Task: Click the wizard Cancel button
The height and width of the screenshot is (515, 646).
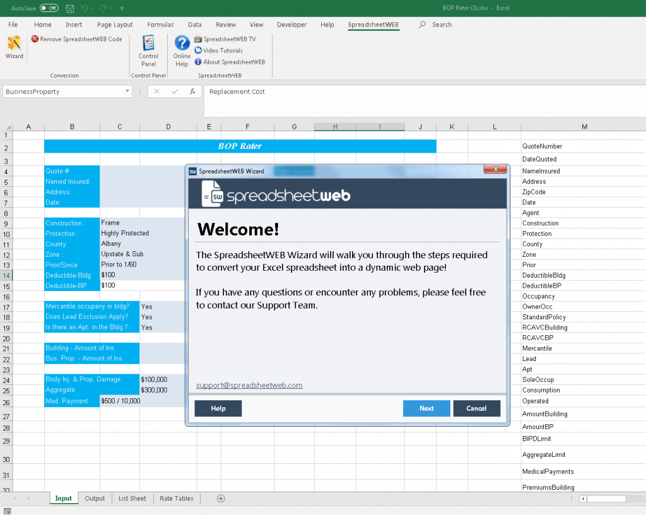Action: coord(477,408)
